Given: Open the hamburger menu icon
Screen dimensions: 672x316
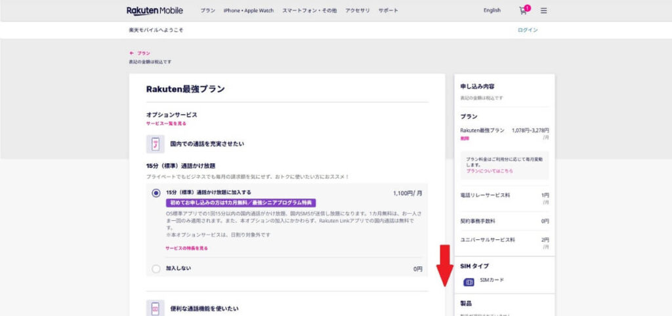Looking at the screenshot, I should (x=543, y=10).
